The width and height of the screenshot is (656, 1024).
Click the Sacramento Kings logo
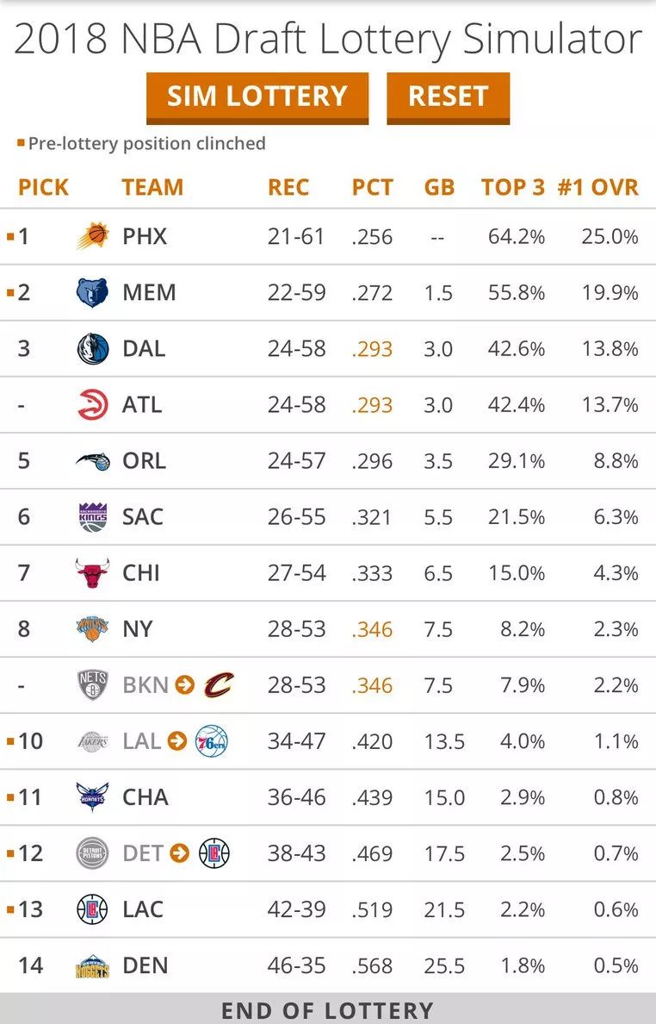tap(93, 517)
